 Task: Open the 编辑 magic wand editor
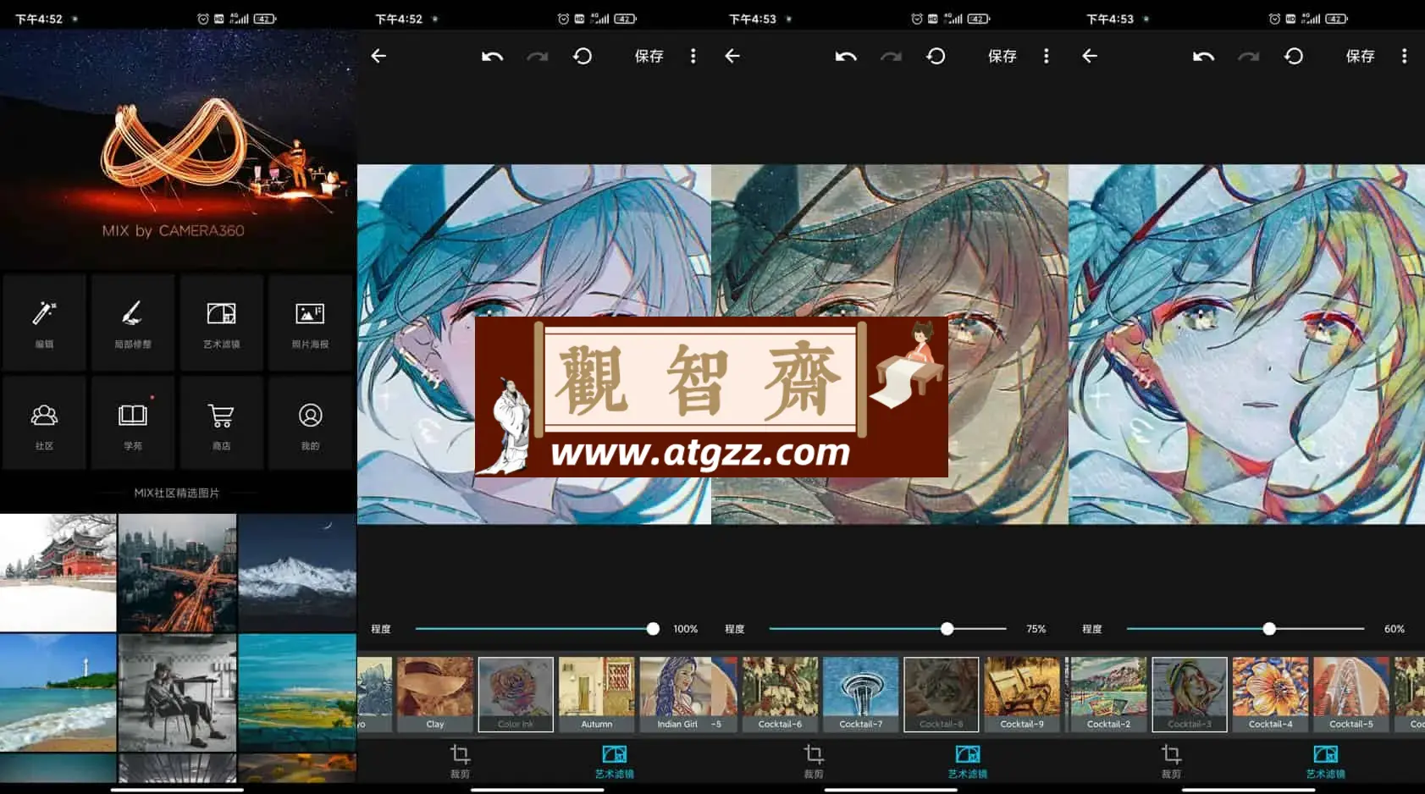44,323
